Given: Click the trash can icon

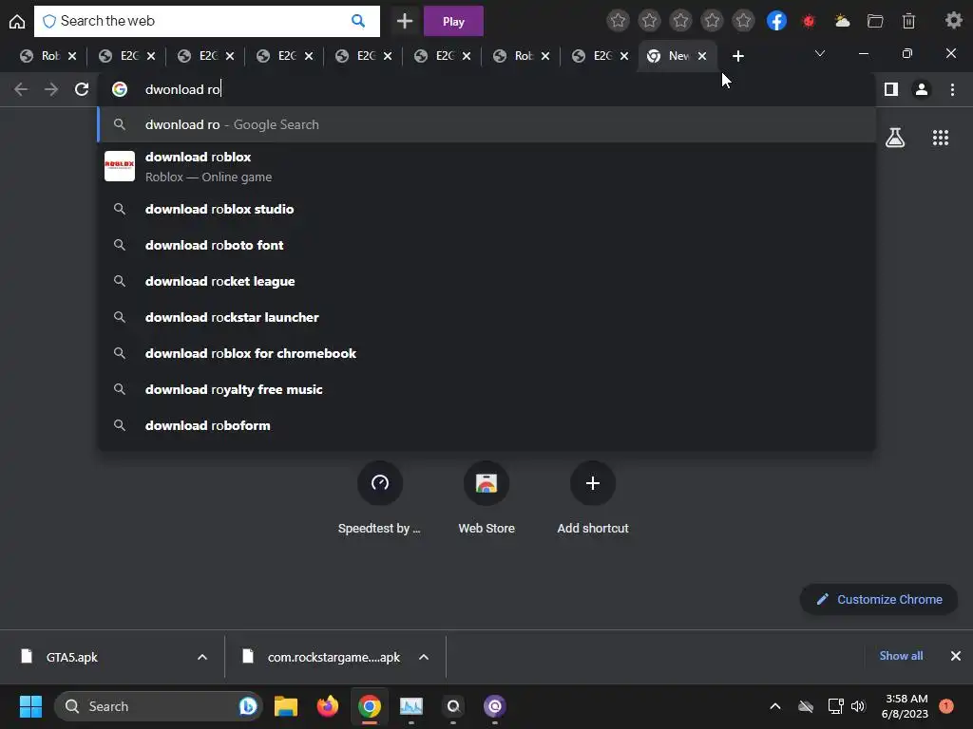Looking at the screenshot, I should (x=908, y=21).
